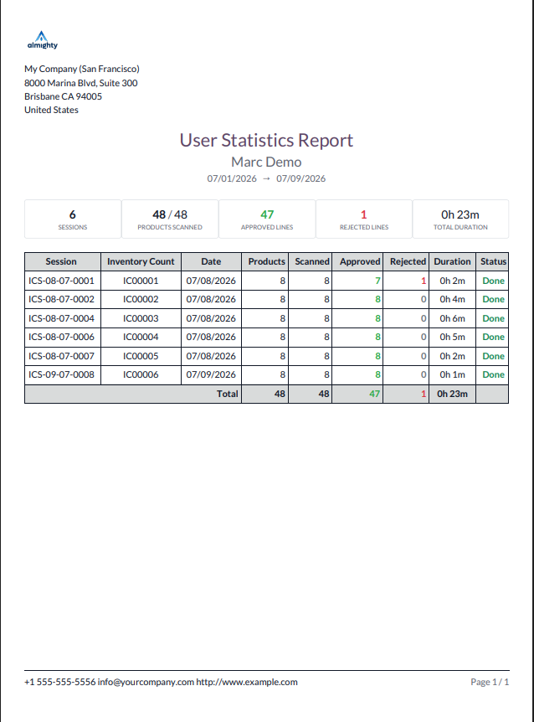Screen dimensions: 534x722
Task: Click the Duration column header
Action: coord(453,261)
